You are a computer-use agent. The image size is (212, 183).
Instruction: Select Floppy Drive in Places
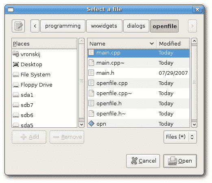click(44, 85)
